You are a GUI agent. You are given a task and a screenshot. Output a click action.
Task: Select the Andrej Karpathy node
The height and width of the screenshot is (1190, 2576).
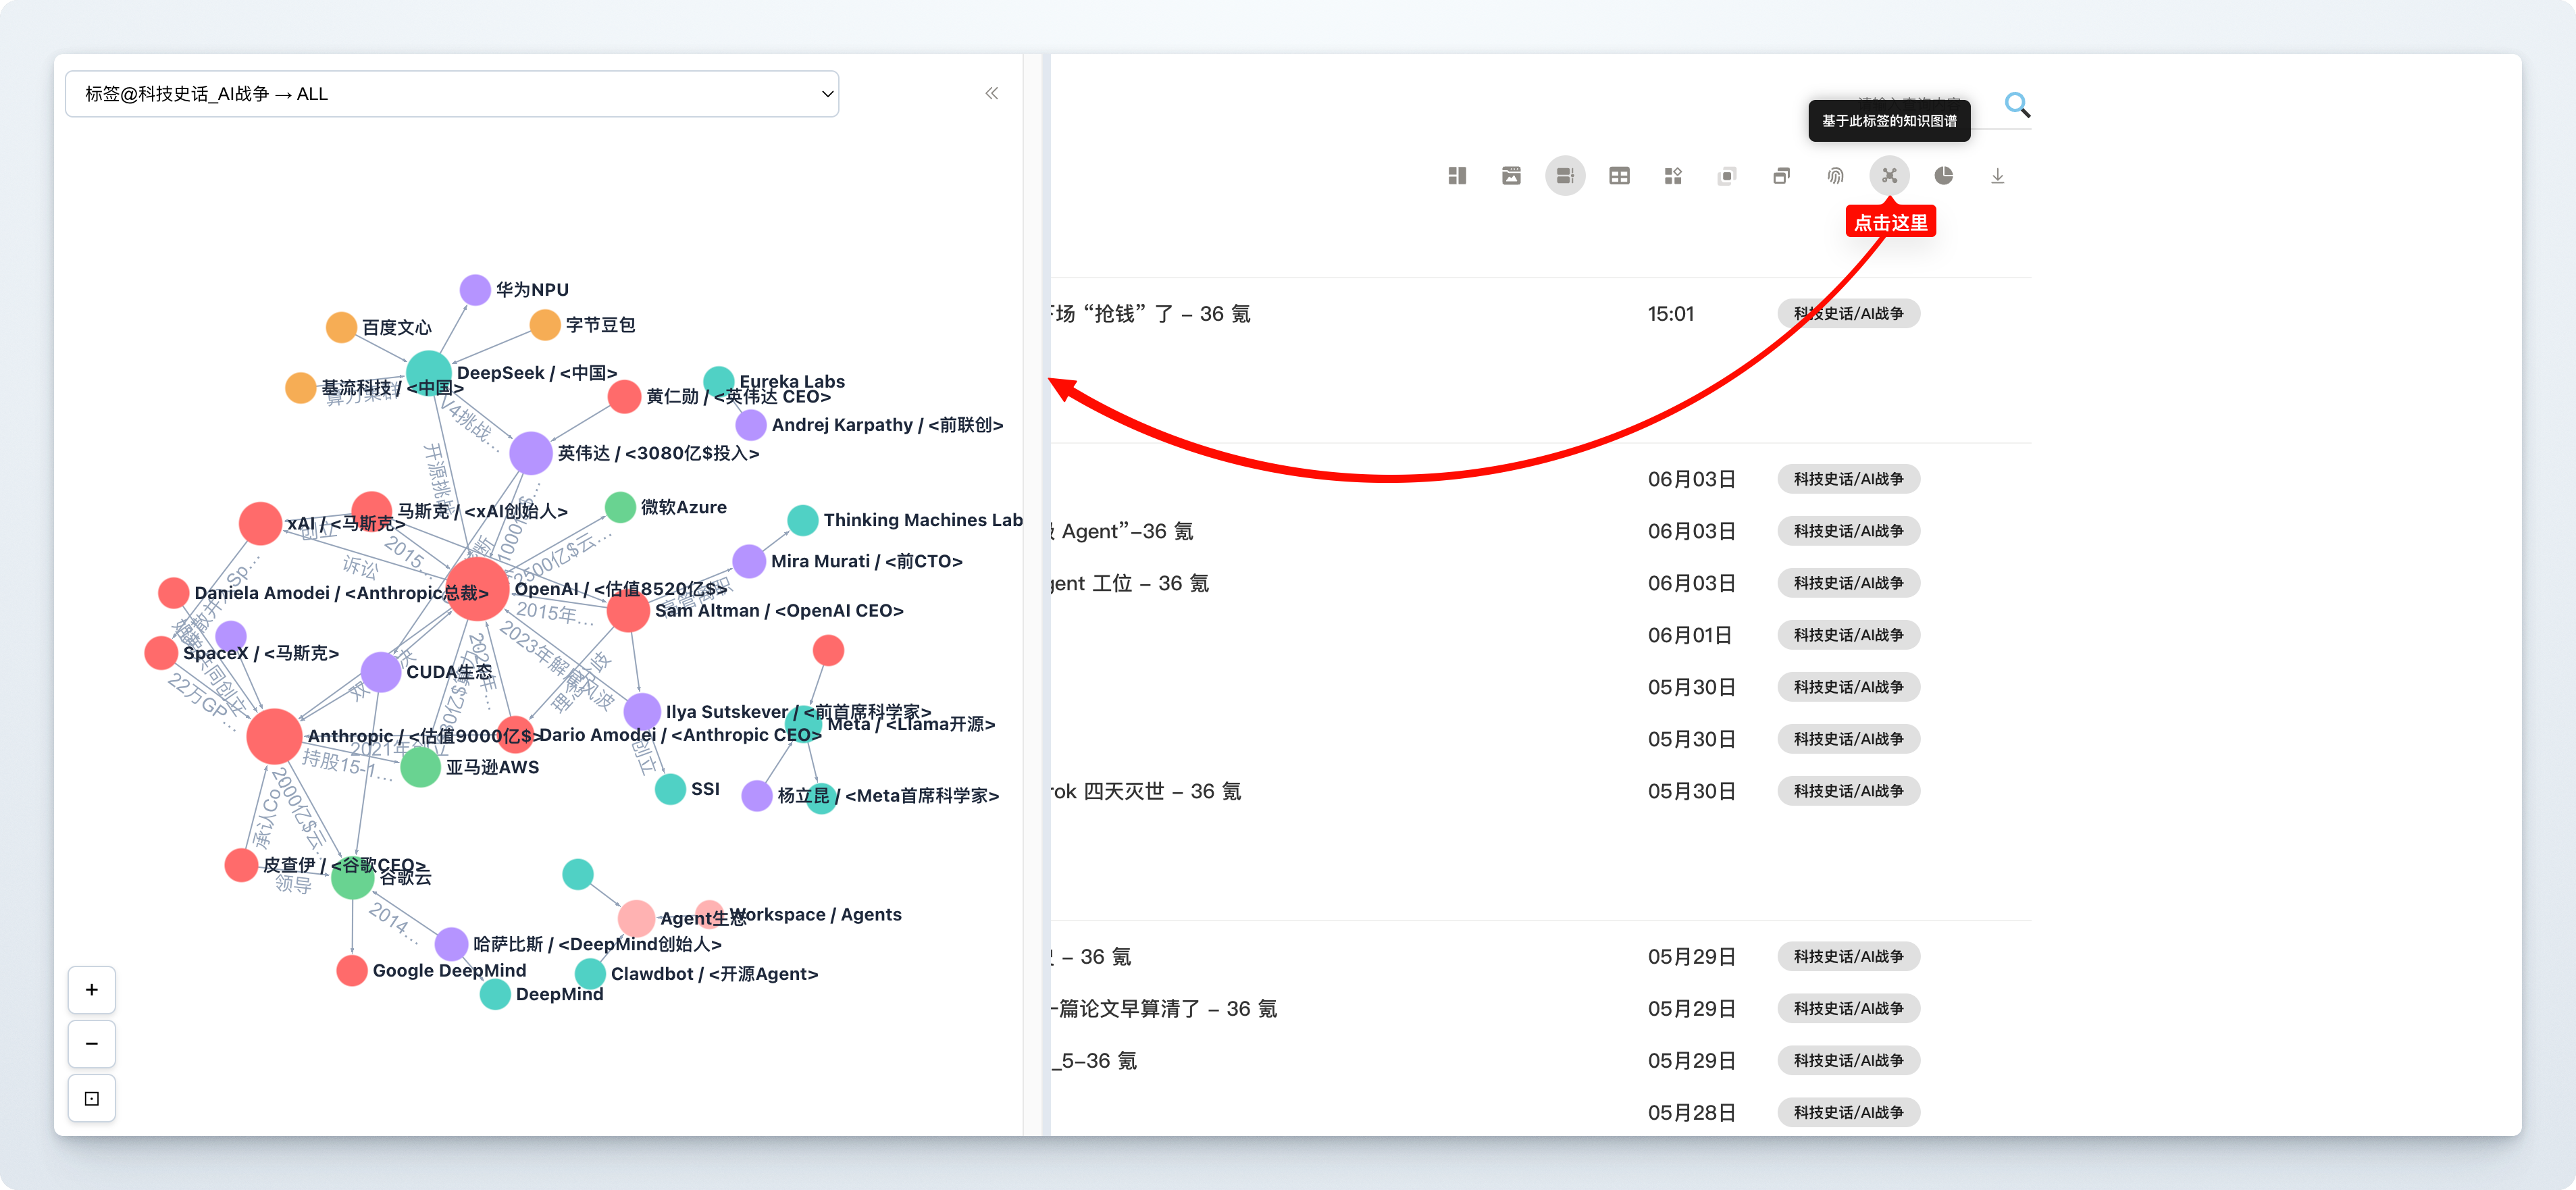(751, 424)
